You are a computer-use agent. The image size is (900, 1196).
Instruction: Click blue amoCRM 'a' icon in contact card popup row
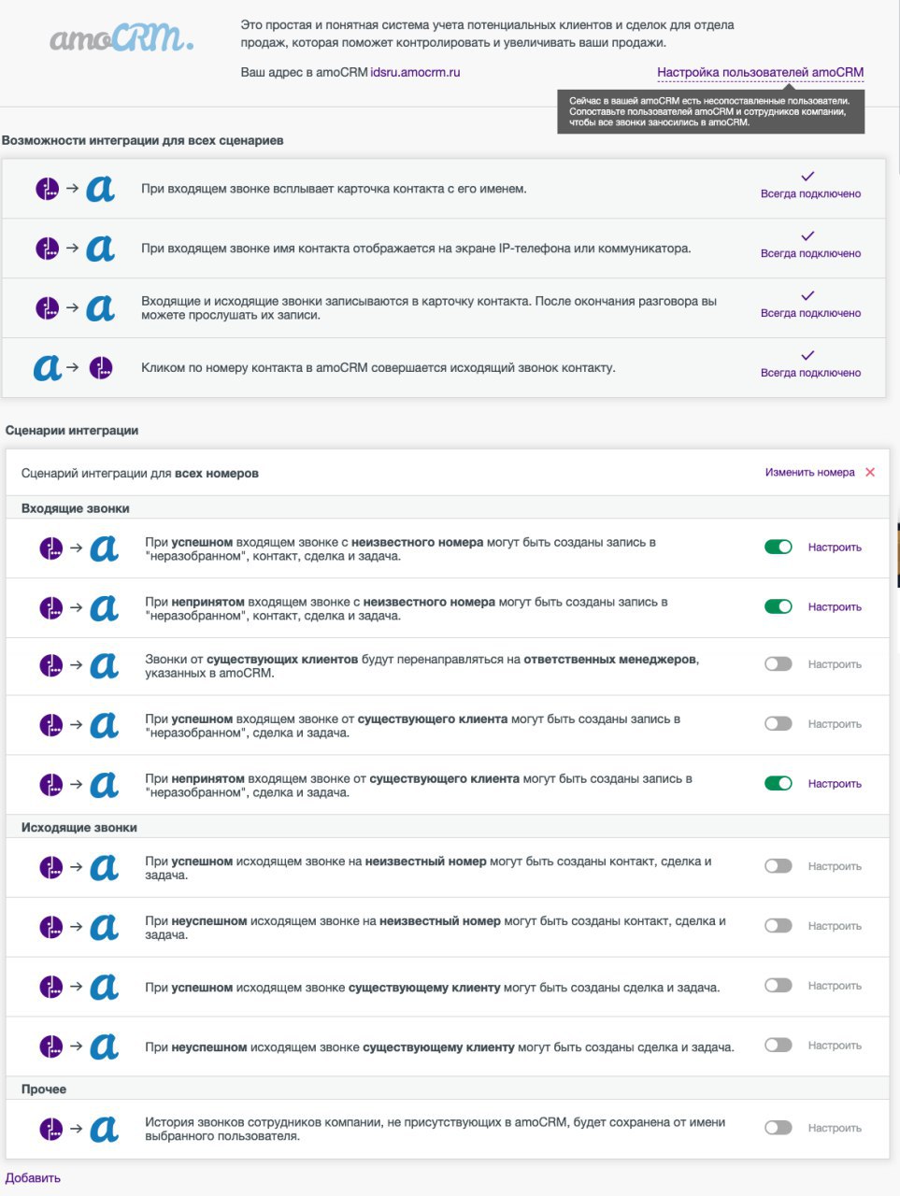click(100, 190)
